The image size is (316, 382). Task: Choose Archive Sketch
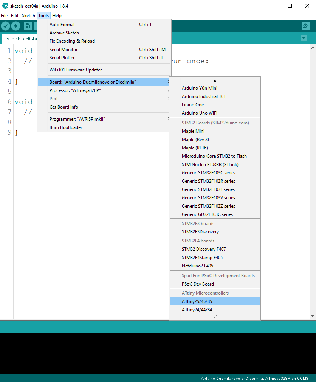[104, 33]
